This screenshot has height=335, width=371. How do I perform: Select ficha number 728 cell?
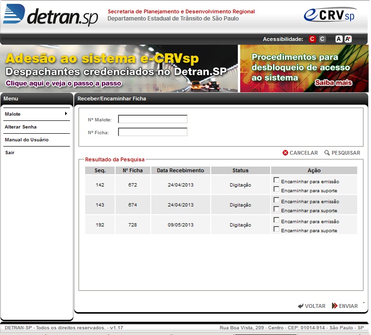[x=133, y=225]
